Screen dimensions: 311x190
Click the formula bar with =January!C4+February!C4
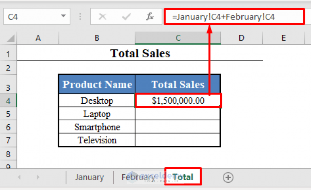(x=234, y=17)
